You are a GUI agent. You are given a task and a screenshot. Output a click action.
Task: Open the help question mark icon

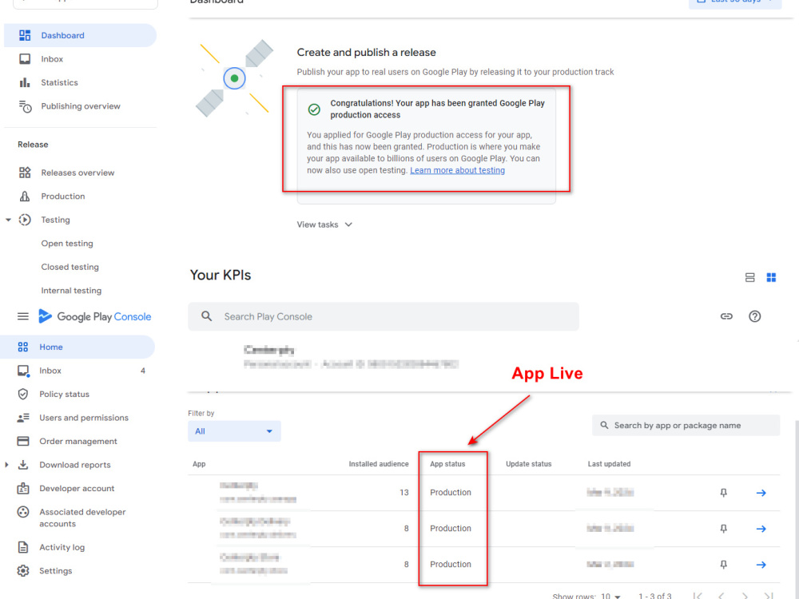tap(755, 316)
